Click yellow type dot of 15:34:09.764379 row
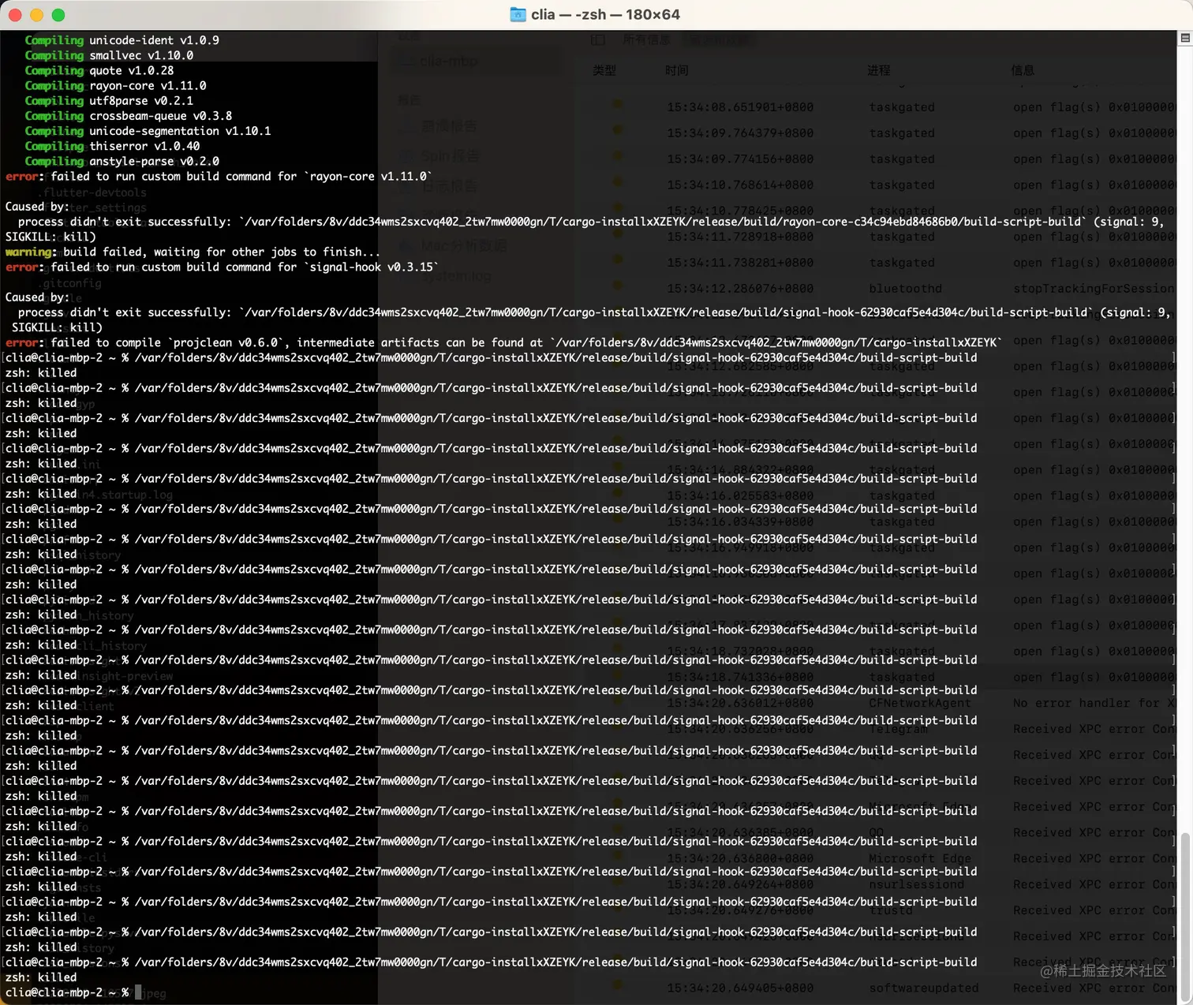This screenshot has width=1193, height=1005. (x=617, y=129)
